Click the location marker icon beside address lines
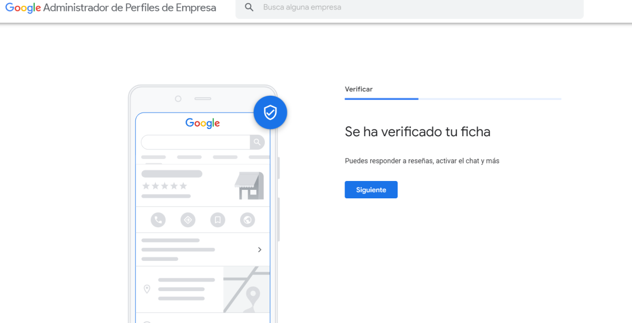 [x=147, y=289]
